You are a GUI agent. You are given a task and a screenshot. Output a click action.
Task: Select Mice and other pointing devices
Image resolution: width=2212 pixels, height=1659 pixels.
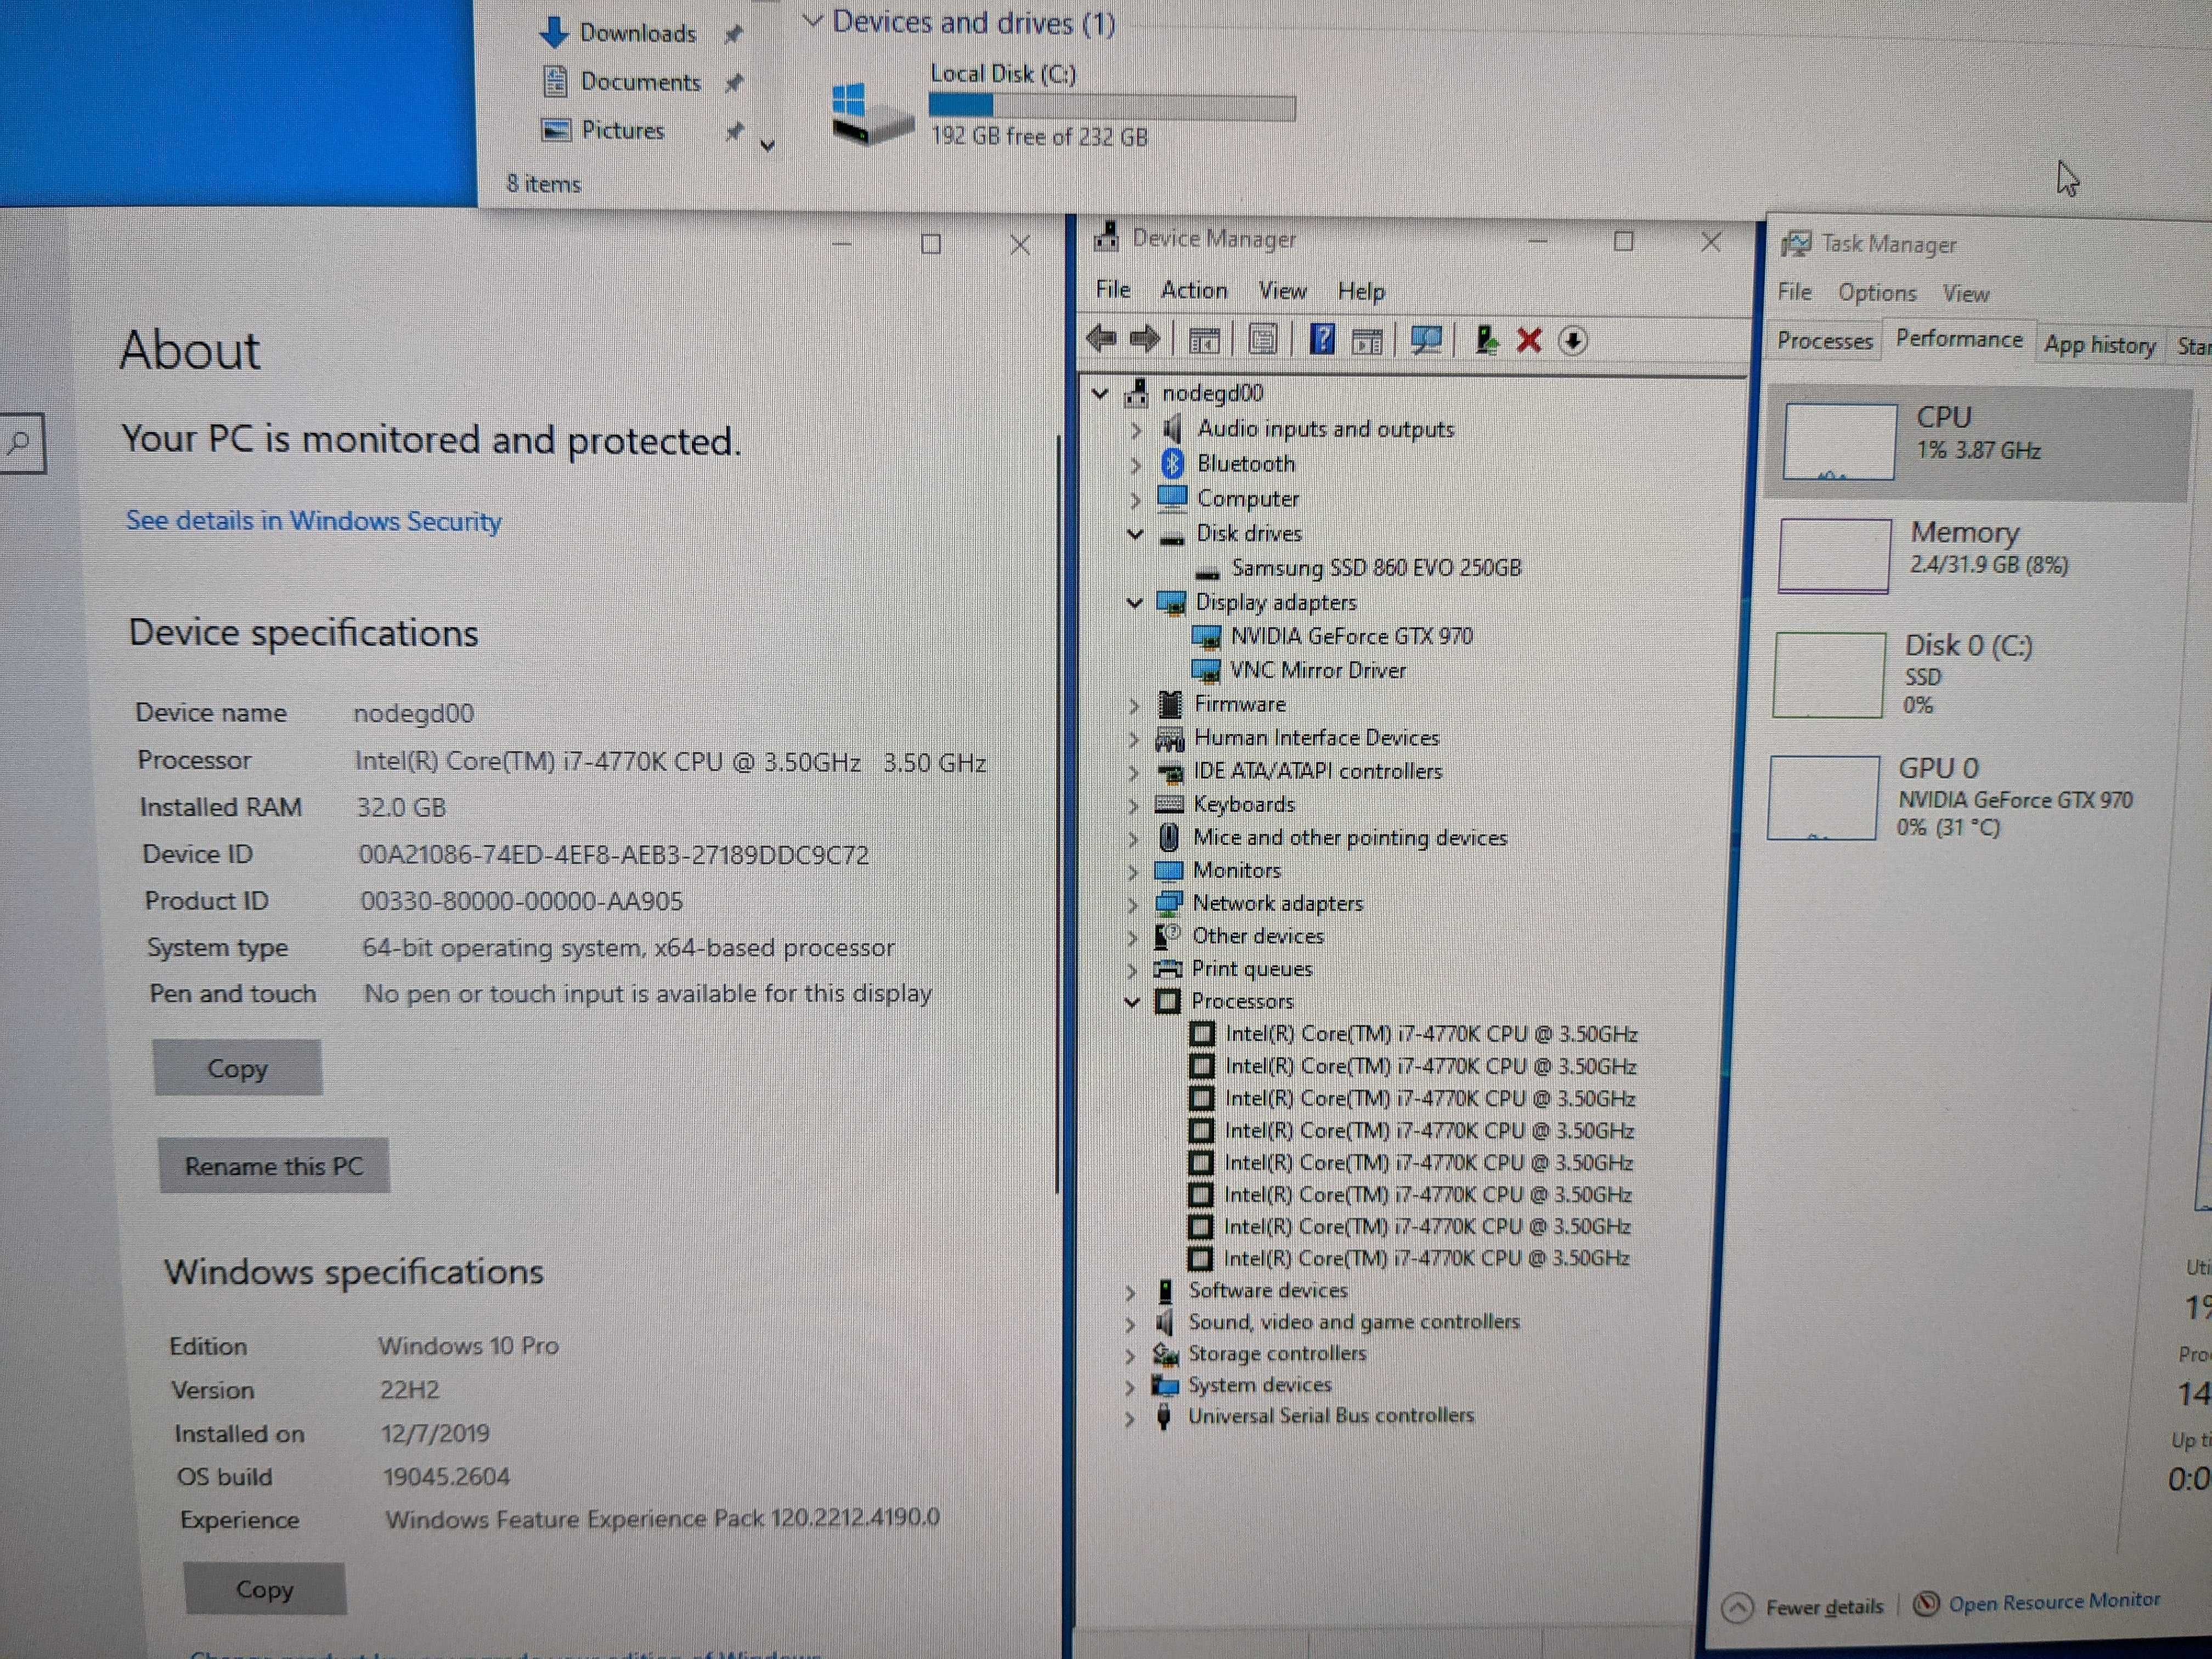click(x=1350, y=837)
